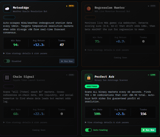The height and width of the screenshot is (137, 160).
Task: Click the Chain Signal chain-link icon
Action: pos(7,78)
